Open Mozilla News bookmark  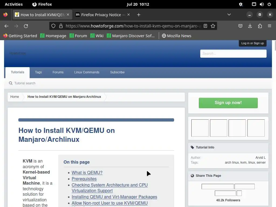point(177,36)
